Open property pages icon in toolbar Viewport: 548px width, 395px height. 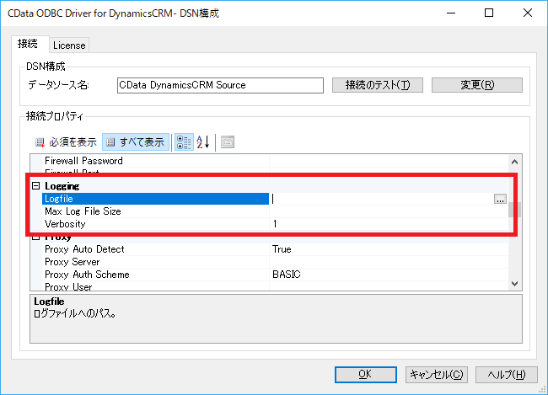(x=228, y=142)
